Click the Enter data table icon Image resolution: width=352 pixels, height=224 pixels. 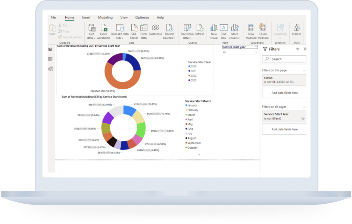point(144,28)
